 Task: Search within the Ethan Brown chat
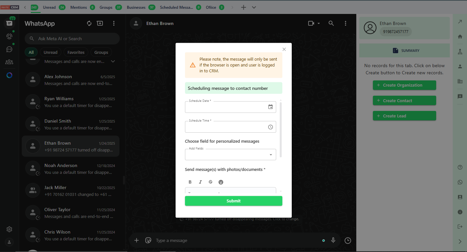(331, 23)
